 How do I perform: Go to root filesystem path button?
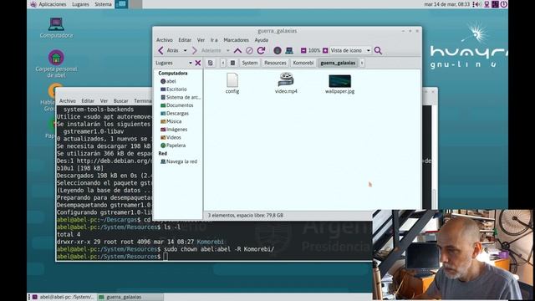tap(232, 63)
